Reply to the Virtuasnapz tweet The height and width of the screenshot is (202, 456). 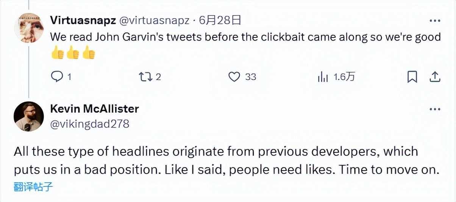57,77
